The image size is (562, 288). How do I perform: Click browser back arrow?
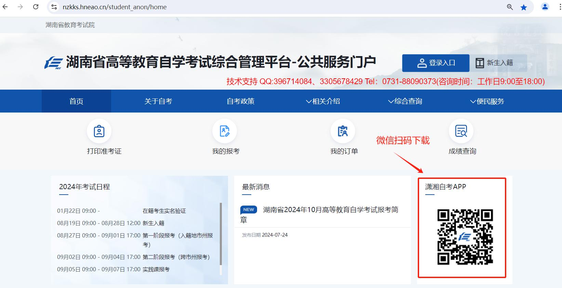click(x=5, y=7)
